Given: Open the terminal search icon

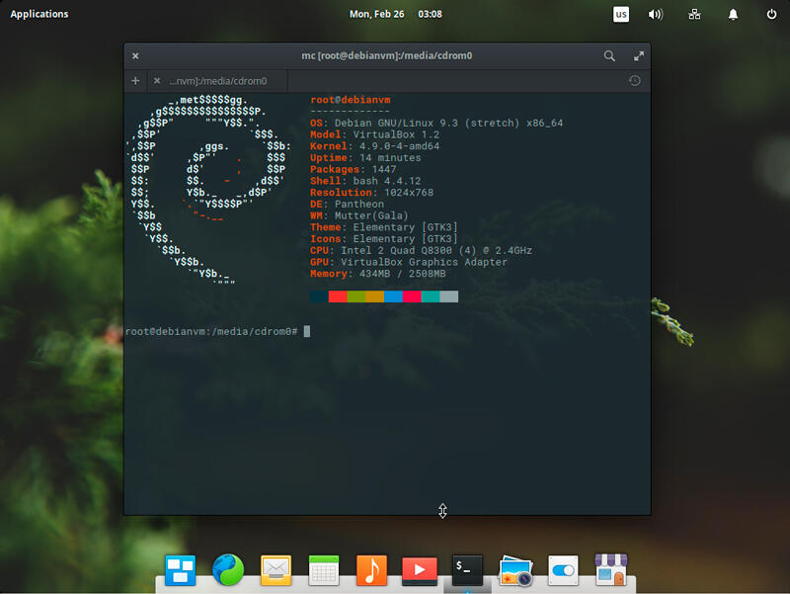Looking at the screenshot, I should tap(609, 56).
